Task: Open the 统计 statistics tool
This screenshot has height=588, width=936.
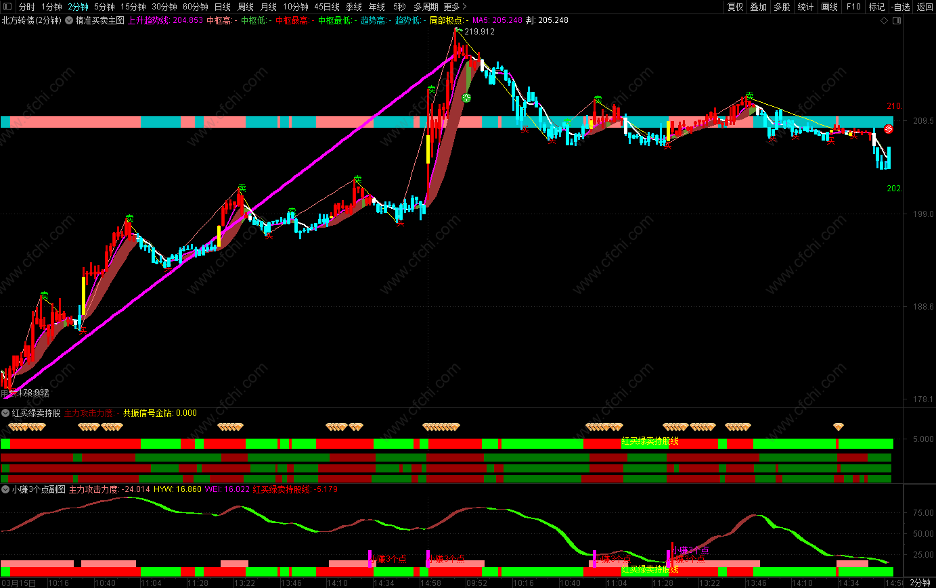Action: click(806, 7)
